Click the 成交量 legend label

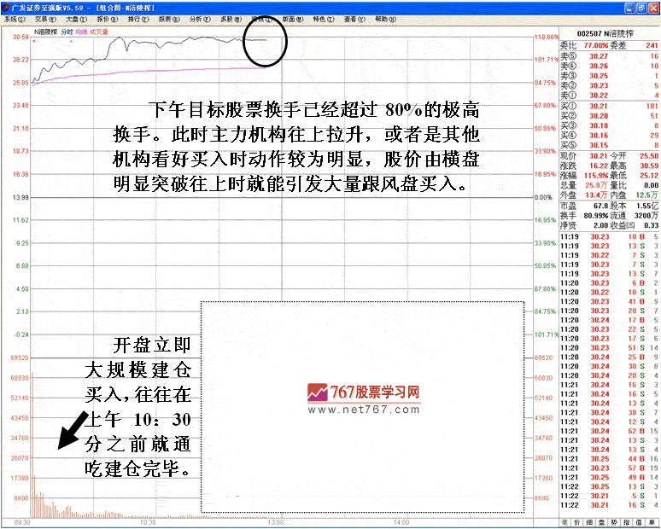[x=102, y=32]
